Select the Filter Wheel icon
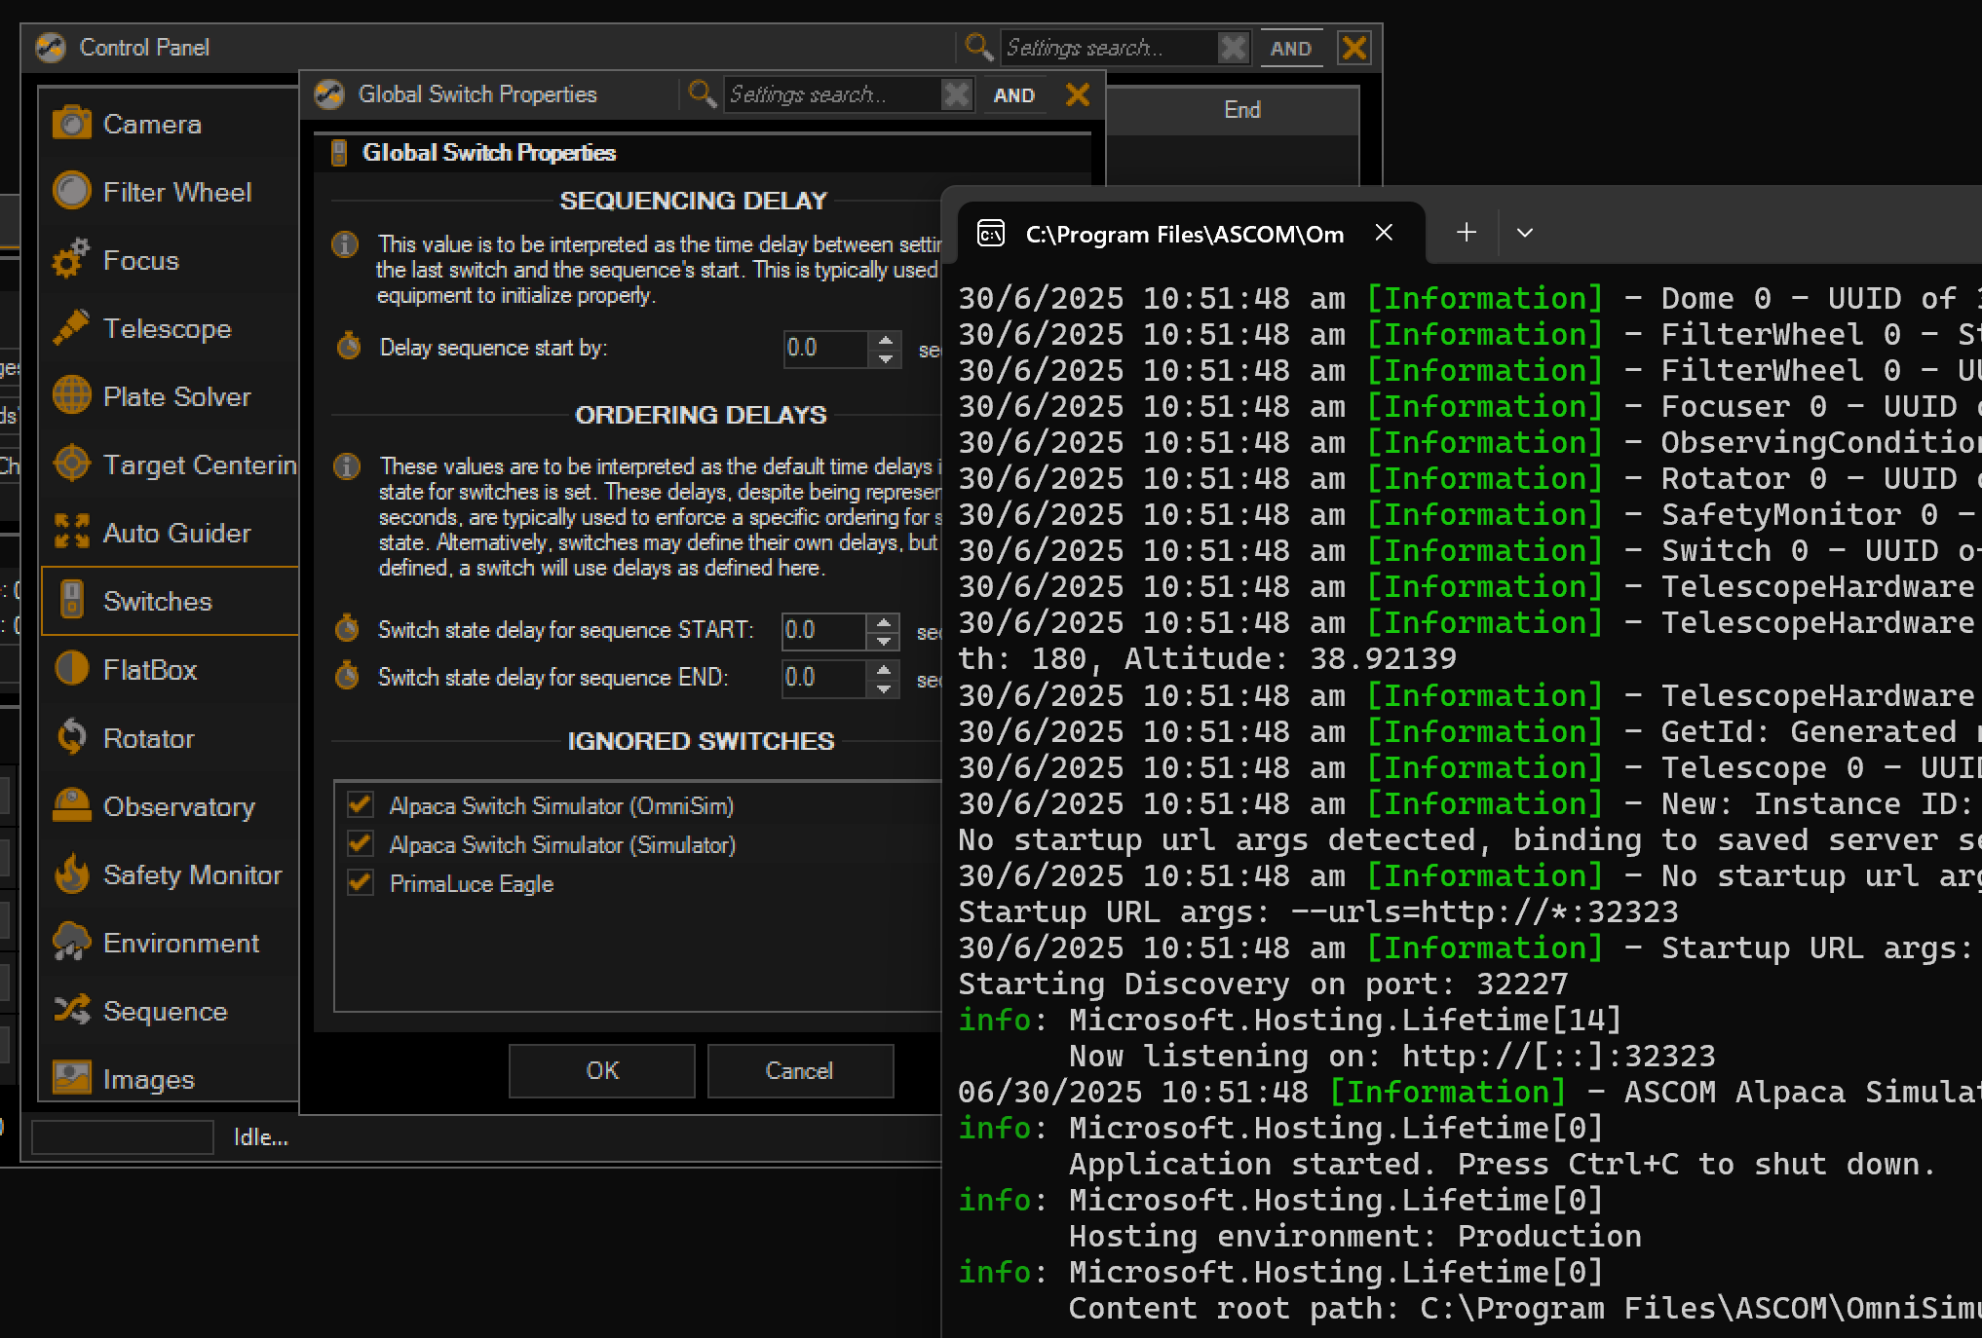Screen dimensions: 1982x1338 click(72, 192)
